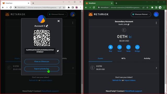Open MetaMask support link in right window
The image size is (167, 94).
[x=133, y=91]
